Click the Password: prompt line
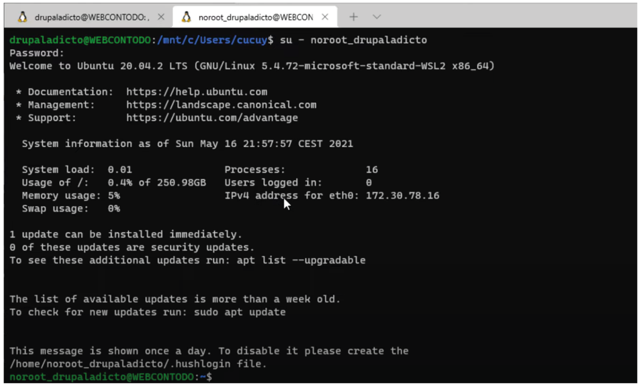The width and height of the screenshot is (641, 386). click(x=37, y=53)
